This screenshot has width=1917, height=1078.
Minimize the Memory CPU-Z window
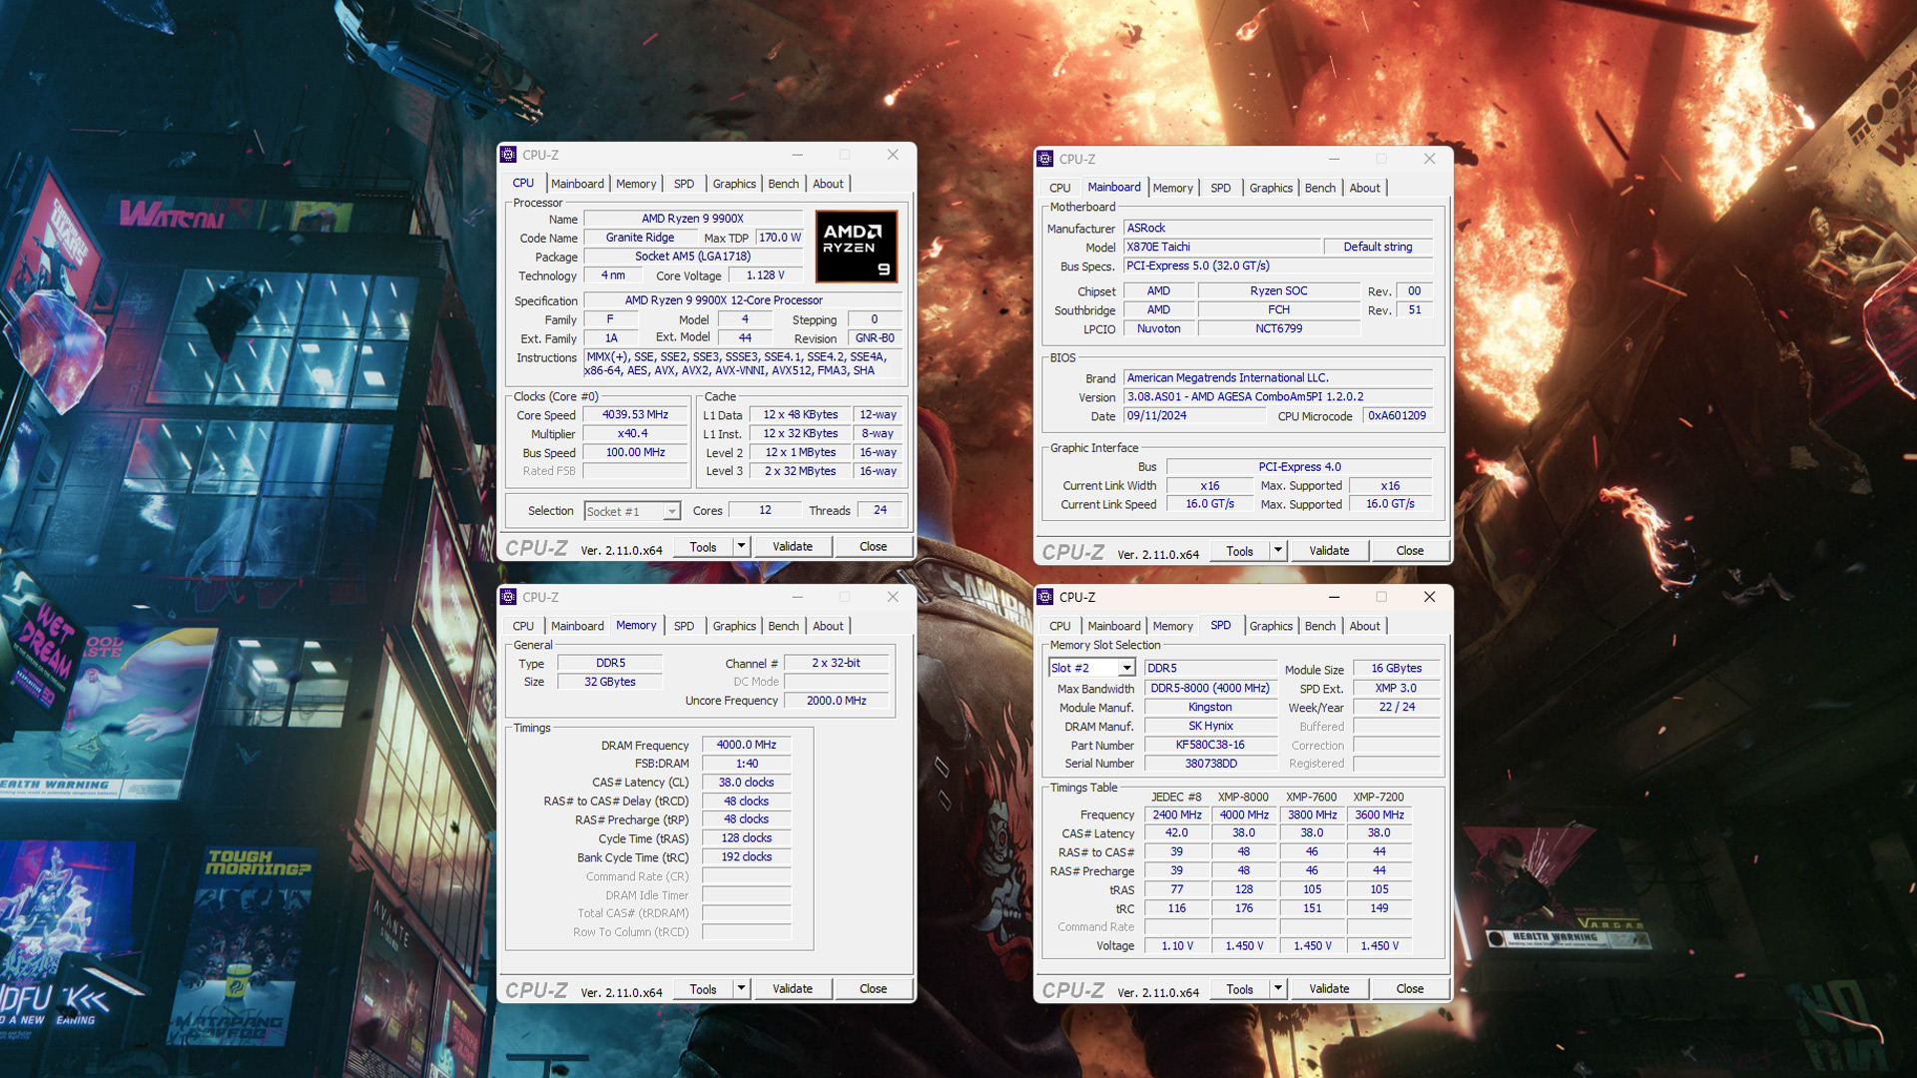pyautogui.click(x=797, y=597)
